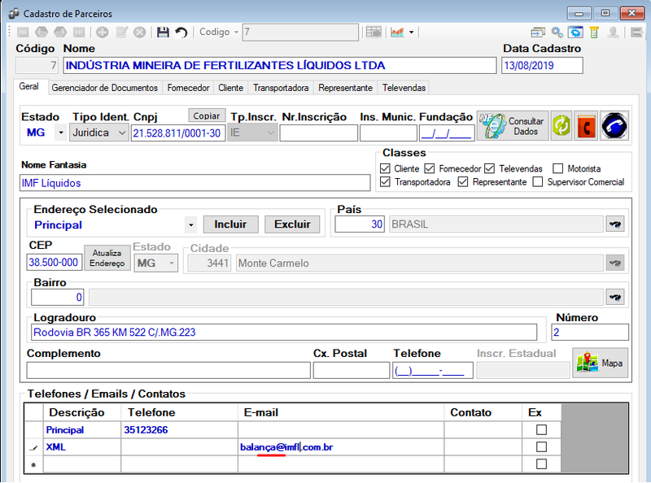Tick Ex checkbox in XML row
Image resolution: width=651 pixels, height=483 pixels.
(541, 447)
